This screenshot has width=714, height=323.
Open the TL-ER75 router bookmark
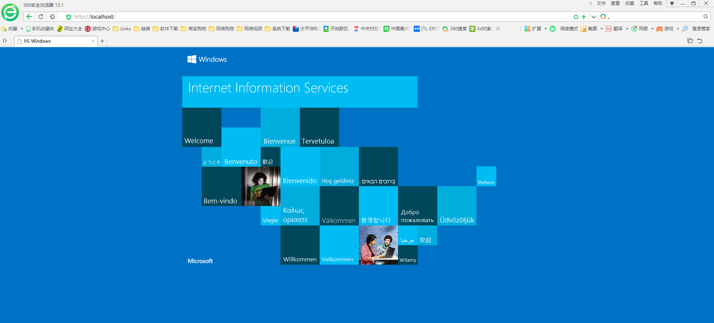click(x=426, y=29)
